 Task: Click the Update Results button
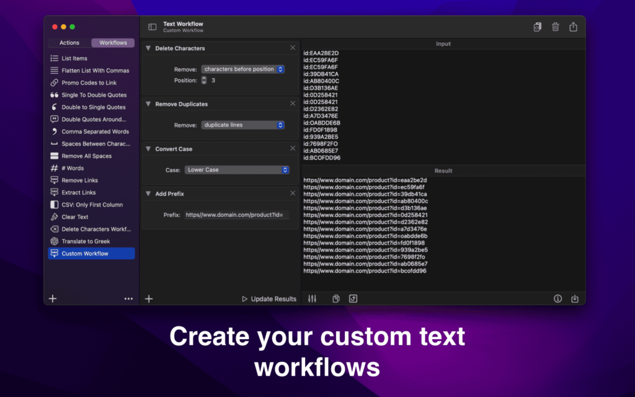pos(269,298)
